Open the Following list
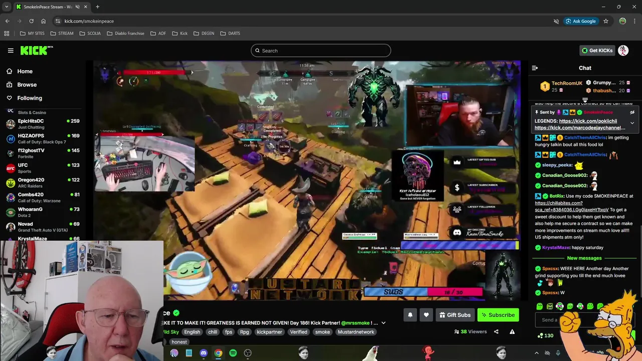Screen dimensions: 642x361 point(30,98)
